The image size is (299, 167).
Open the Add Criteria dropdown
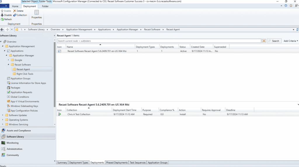291,41
